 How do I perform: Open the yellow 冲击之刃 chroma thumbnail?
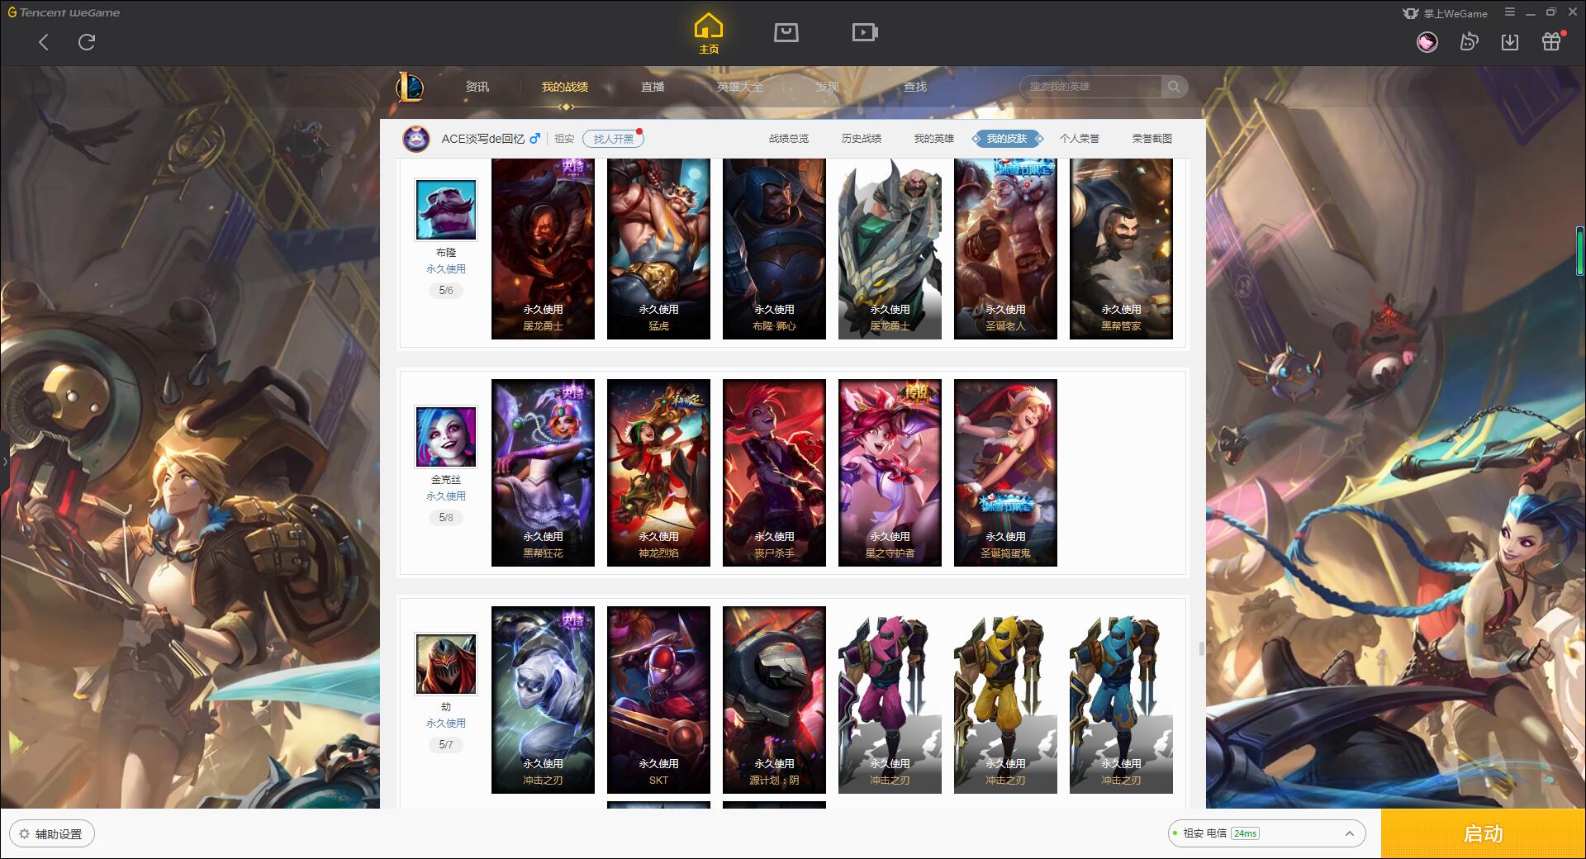click(1005, 700)
